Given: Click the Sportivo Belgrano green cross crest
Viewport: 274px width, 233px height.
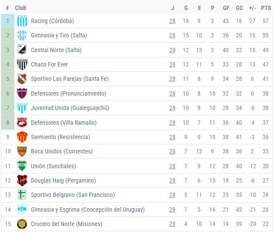Looking at the screenshot, I should coord(22,195).
